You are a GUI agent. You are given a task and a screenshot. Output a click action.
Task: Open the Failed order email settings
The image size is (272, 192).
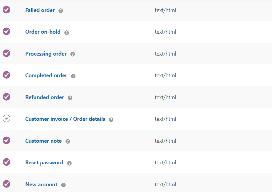[x=40, y=10]
